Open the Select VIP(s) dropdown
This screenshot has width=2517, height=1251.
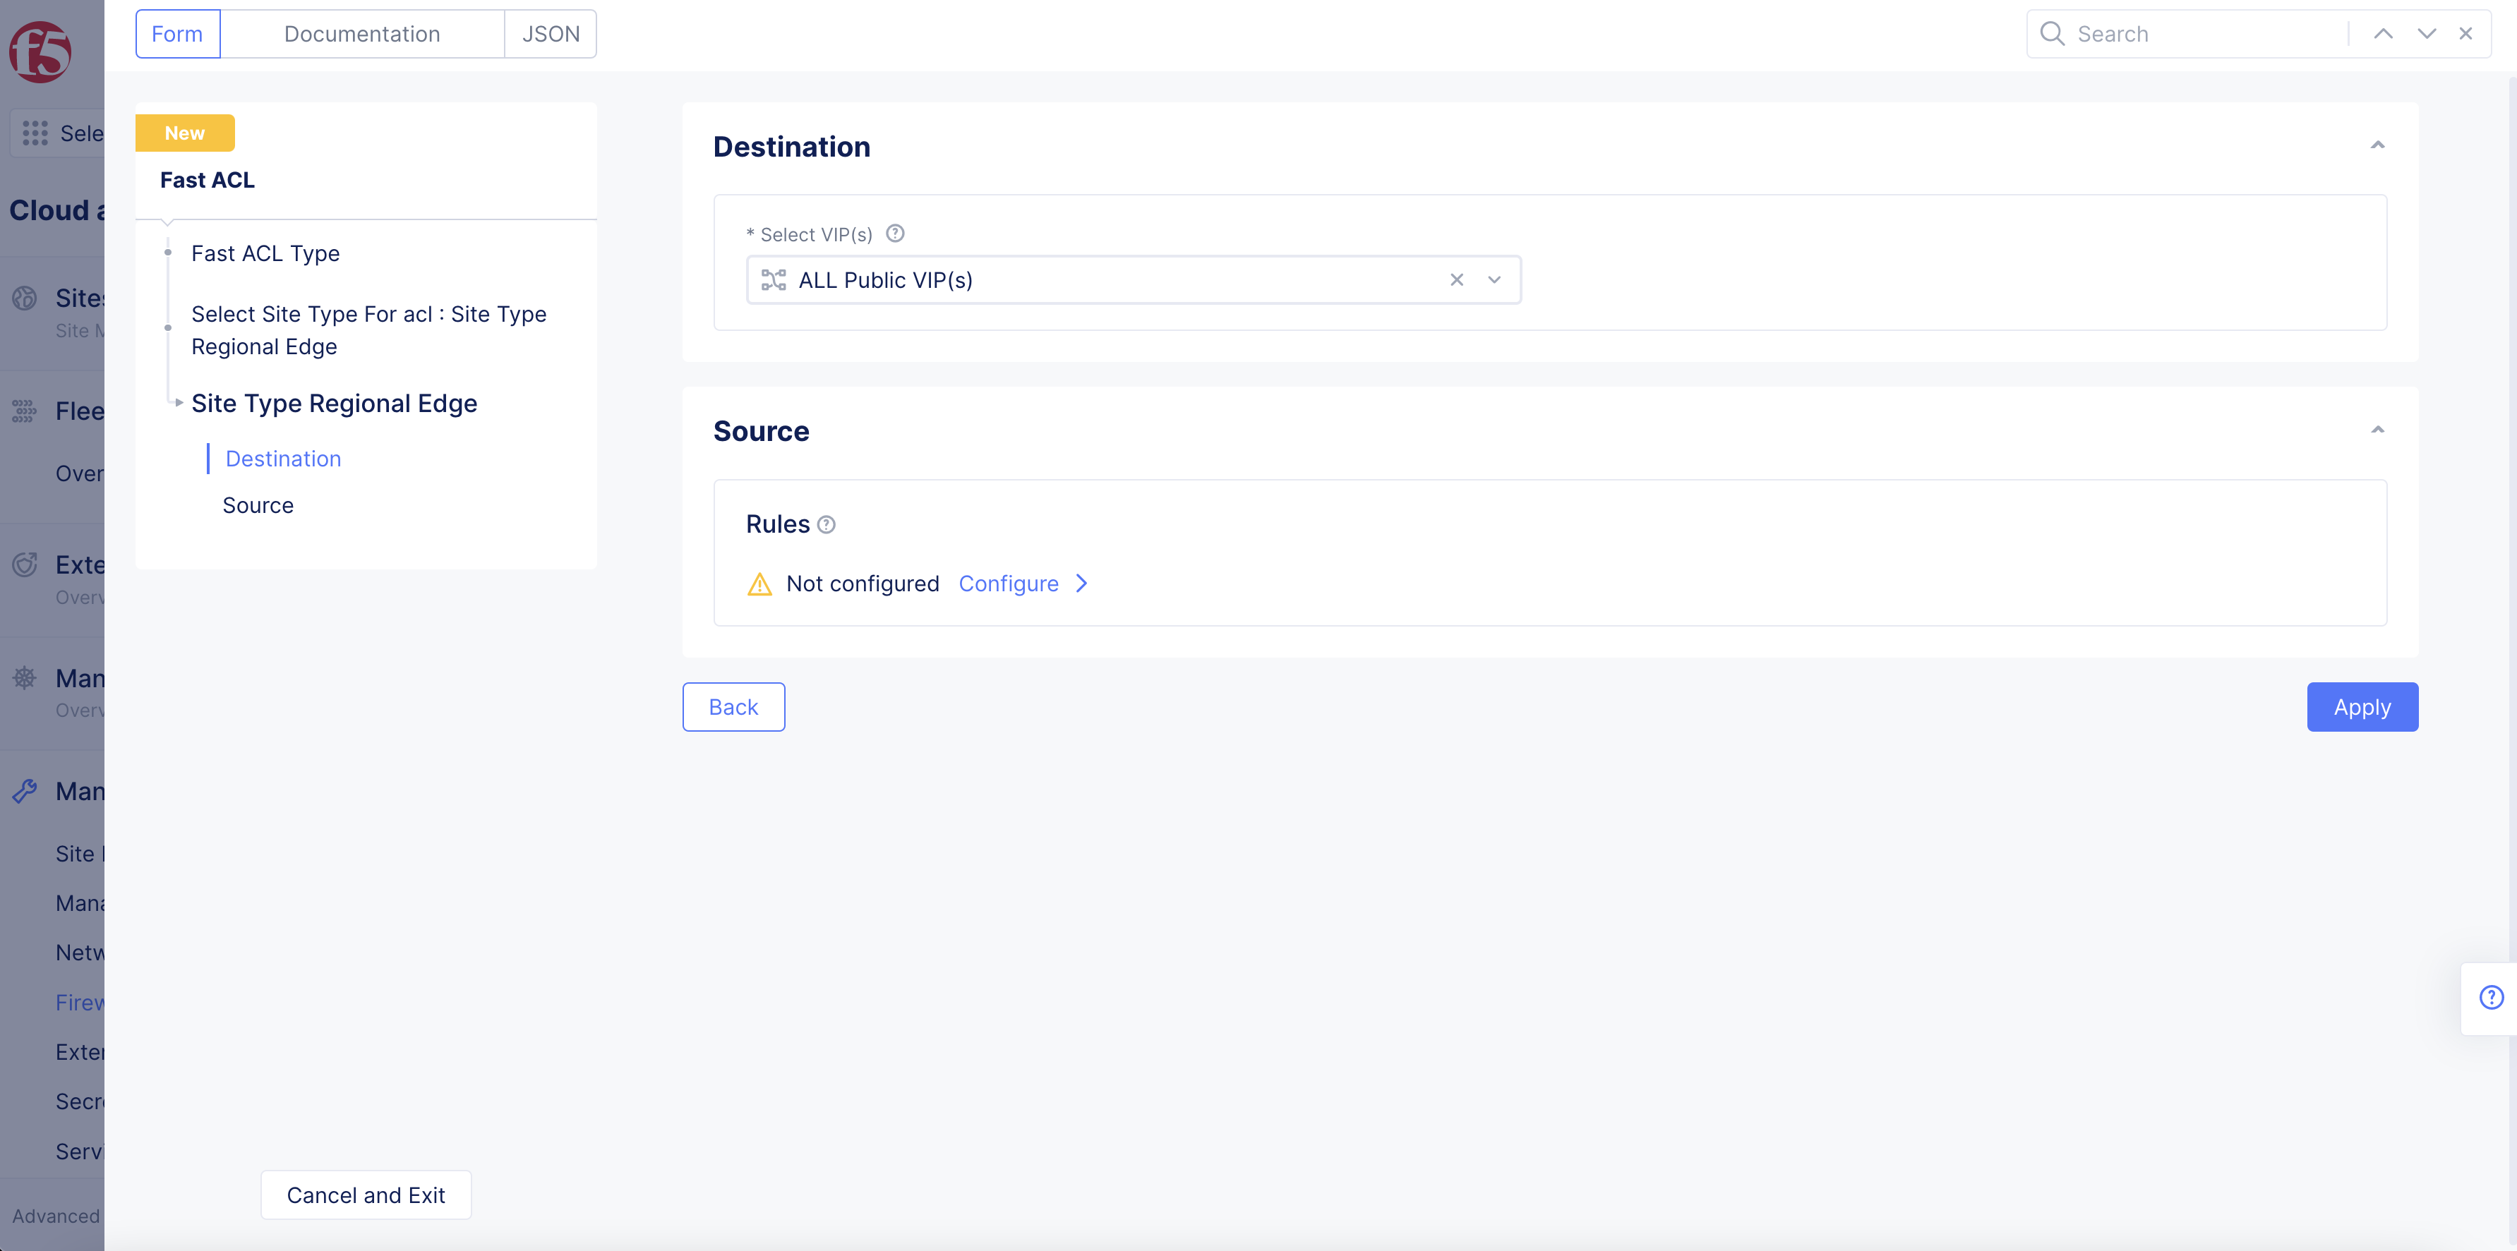click(x=1494, y=280)
